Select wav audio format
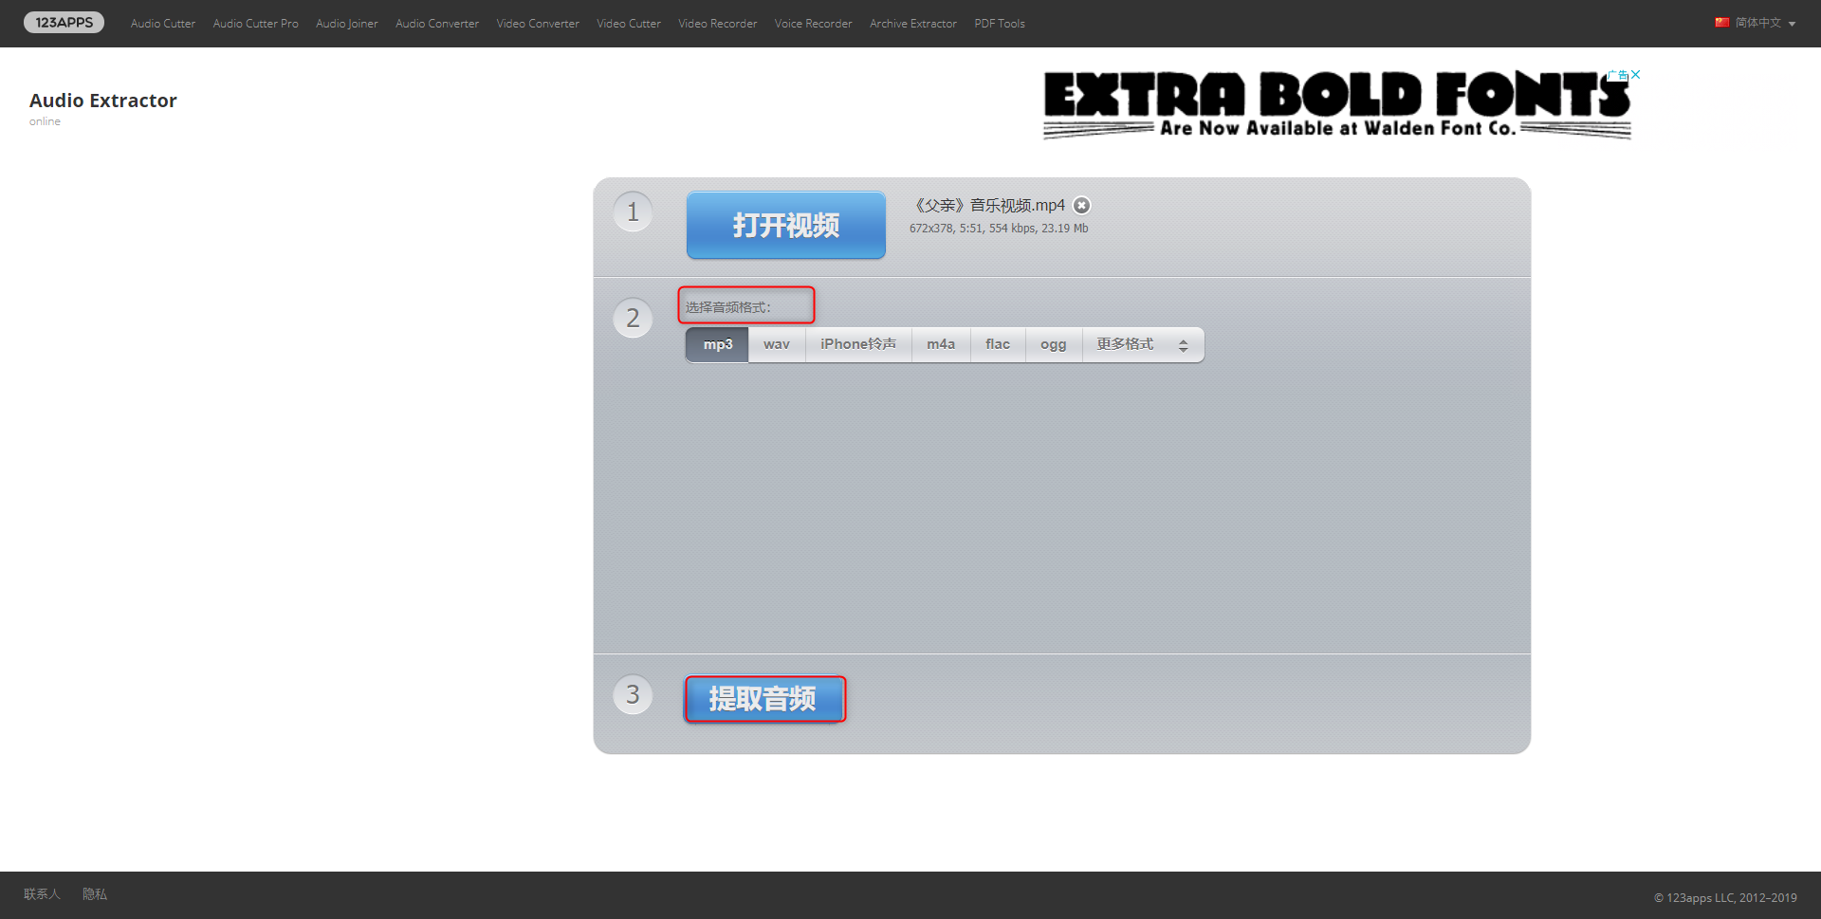This screenshot has width=1821, height=919. (776, 344)
